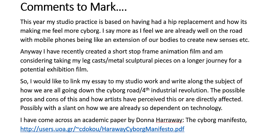Click the word 'So,' starting third paragraph
Image resolution: width=271 pixels, height=135 pixels.
coord(24,81)
